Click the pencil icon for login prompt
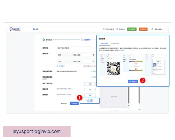The height and width of the screenshot is (140, 175). pyautogui.click(x=91, y=71)
